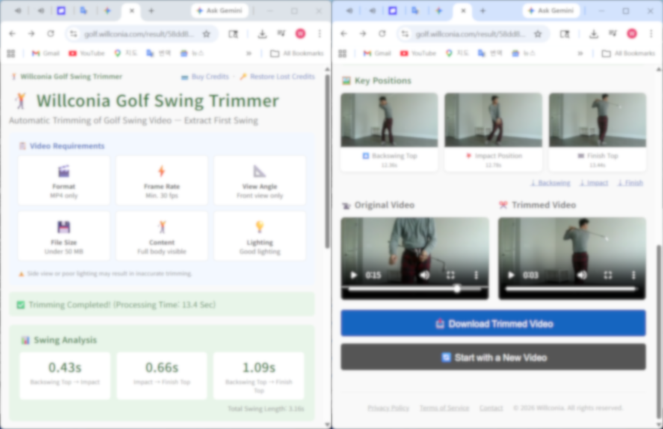Reload the page in the right browser window

point(382,33)
